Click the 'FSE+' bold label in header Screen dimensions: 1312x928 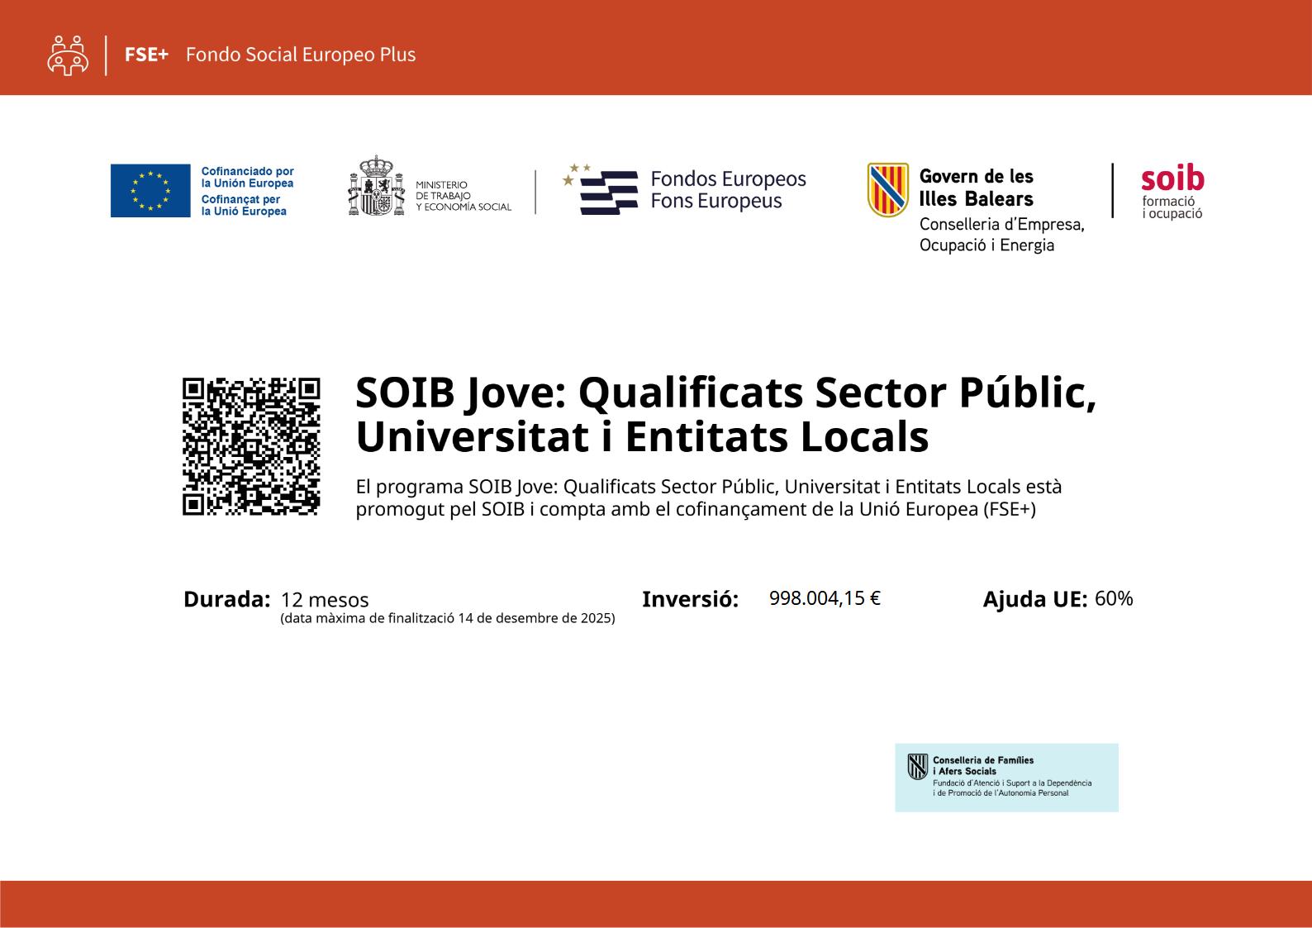click(146, 55)
